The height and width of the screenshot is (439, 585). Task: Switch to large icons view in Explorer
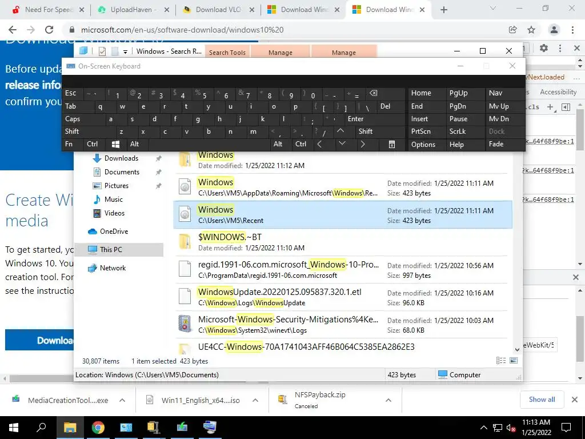pyautogui.click(x=514, y=361)
